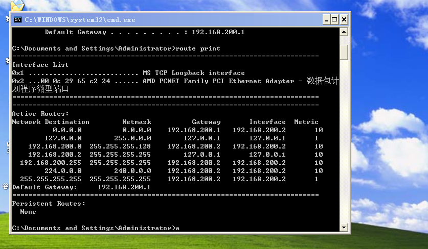Screen dimensions: 428x249
Task: Click netmask 255.0.0.0
Action: click(132, 138)
